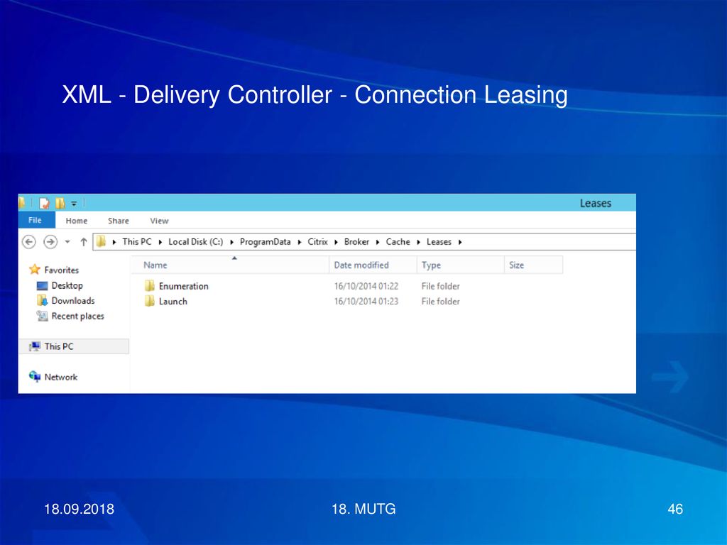Open Recent places in navigation pane
The width and height of the screenshot is (727, 545).
tap(78, 316)
